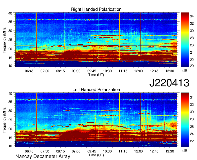This screenshot has width=197, height=160.
Task: Select the J220413 observation label
Action: tap(169, 83)
